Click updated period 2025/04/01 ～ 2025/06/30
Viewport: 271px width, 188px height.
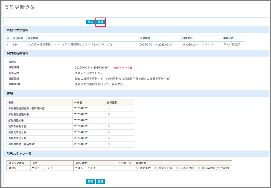click(x=91, y=67)
